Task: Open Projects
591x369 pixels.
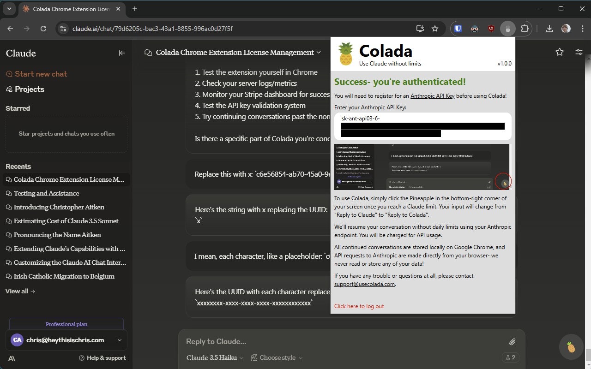Action: click(25, 89)
